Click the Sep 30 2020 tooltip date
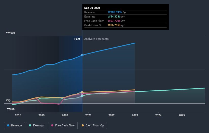 [x=92, y=8]
